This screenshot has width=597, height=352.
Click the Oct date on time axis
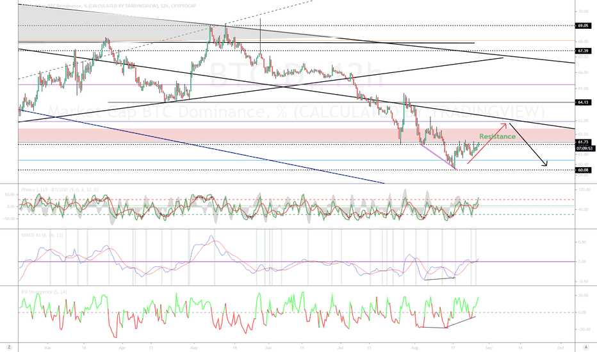click(x=560, y=348)
